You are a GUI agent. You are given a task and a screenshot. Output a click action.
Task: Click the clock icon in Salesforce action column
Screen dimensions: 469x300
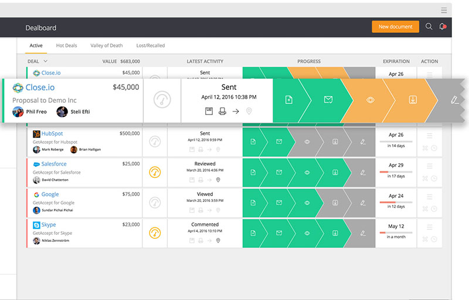tap(434, 178)
